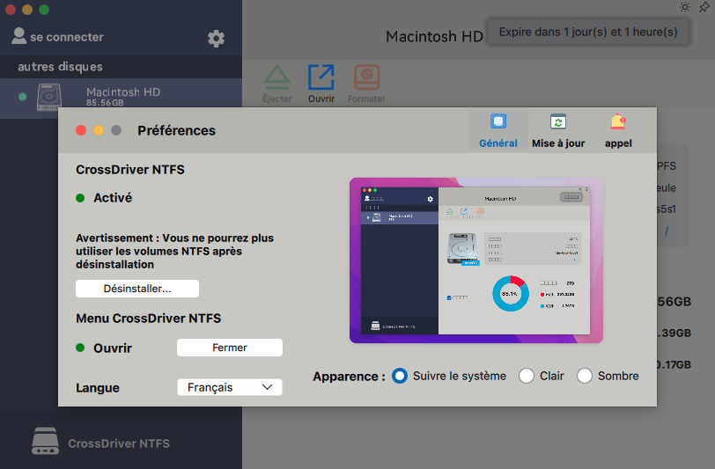Viewport: 715px width, 469px height.
Task: Select the Clair appearance option
Action: [x=542, y=376]
